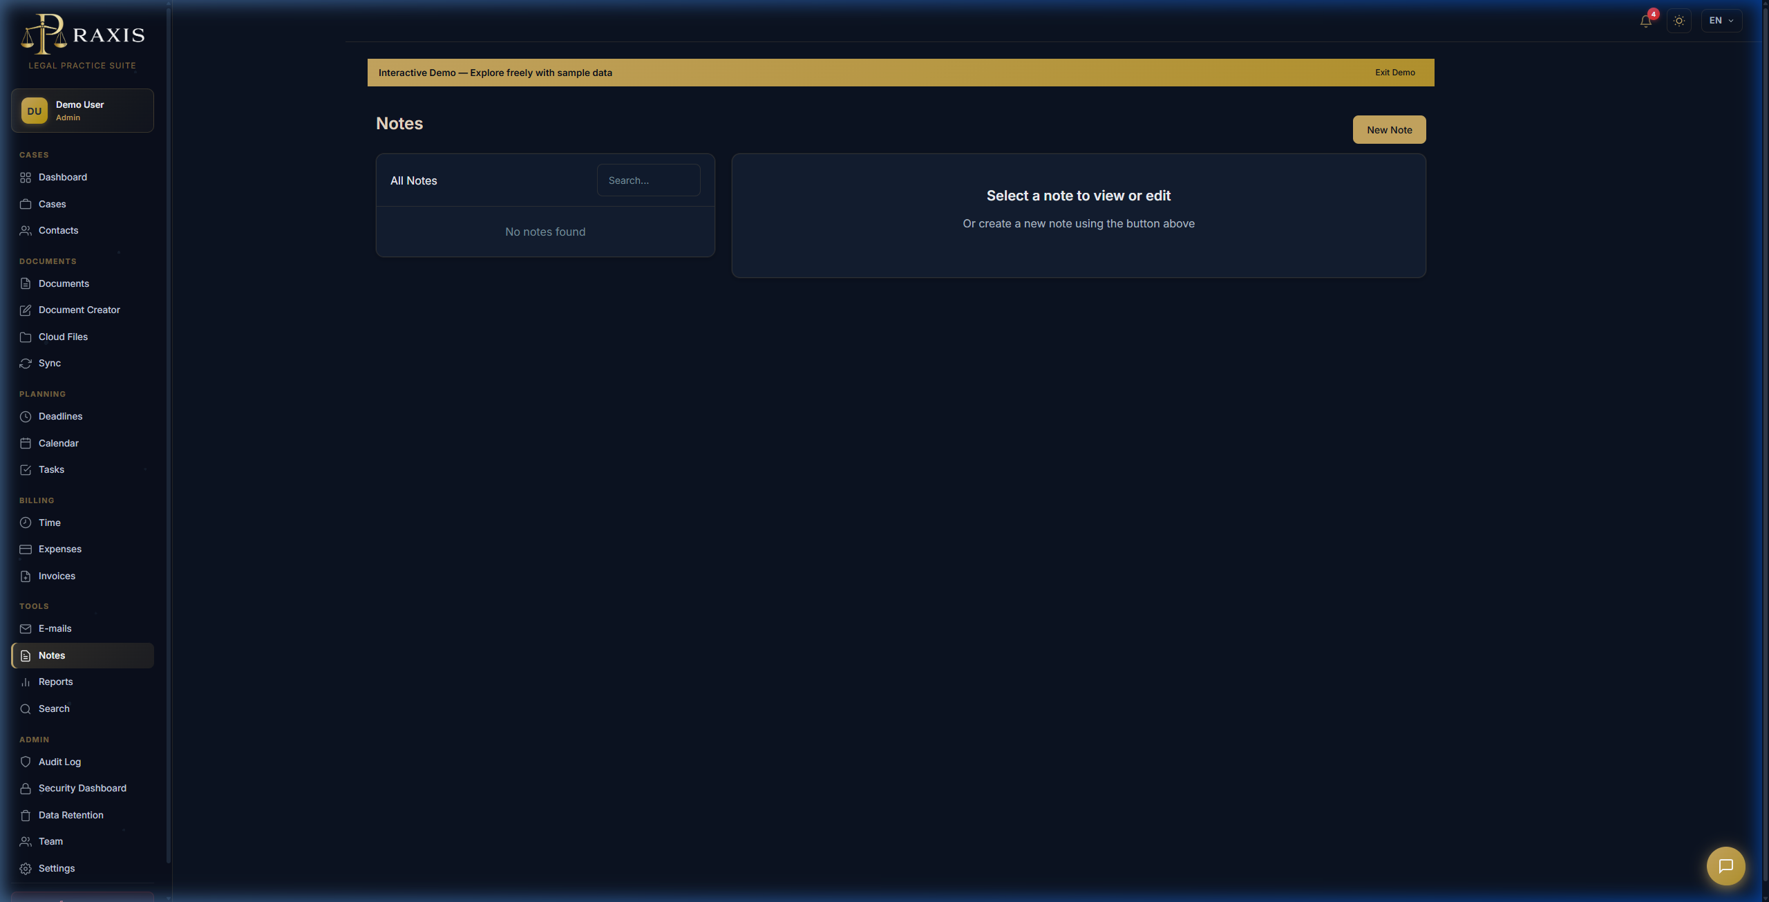Open Reports under Tools
Screen dimensions: 1769x902
pyautogui.click(x=82, y=682)
